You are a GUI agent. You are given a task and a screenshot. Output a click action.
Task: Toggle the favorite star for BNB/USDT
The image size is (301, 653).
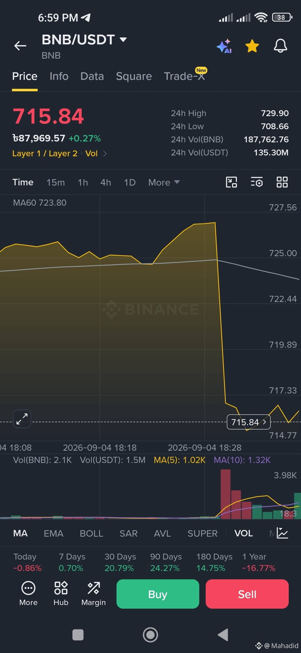(252, 46)
